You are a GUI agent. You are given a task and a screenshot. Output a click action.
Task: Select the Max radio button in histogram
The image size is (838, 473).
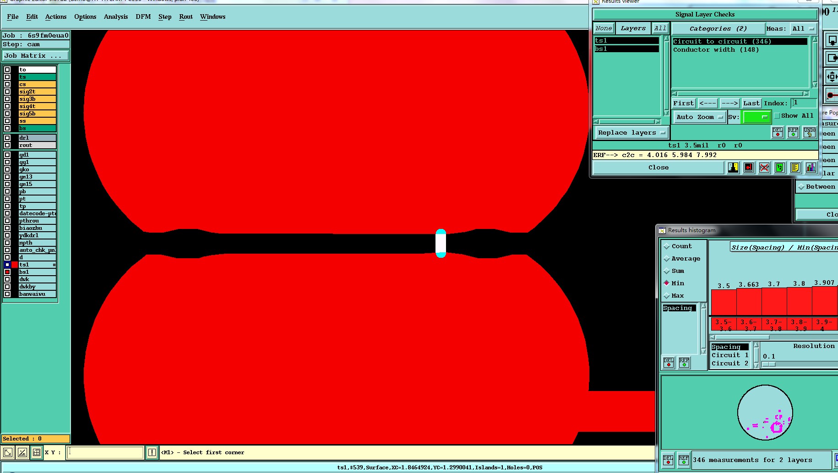(667, 296)
